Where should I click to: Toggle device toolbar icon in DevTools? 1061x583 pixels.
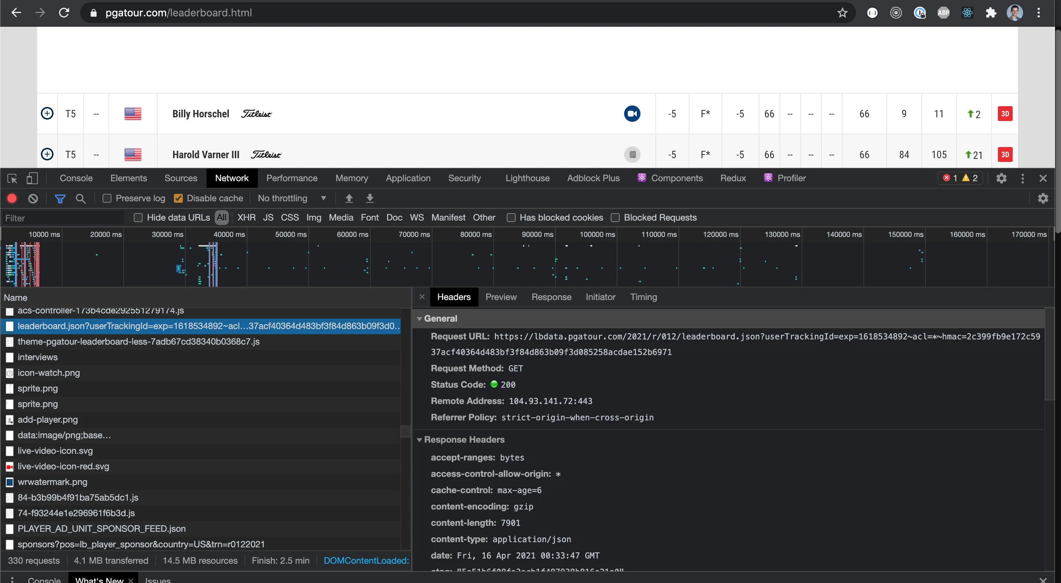[32, 178]
